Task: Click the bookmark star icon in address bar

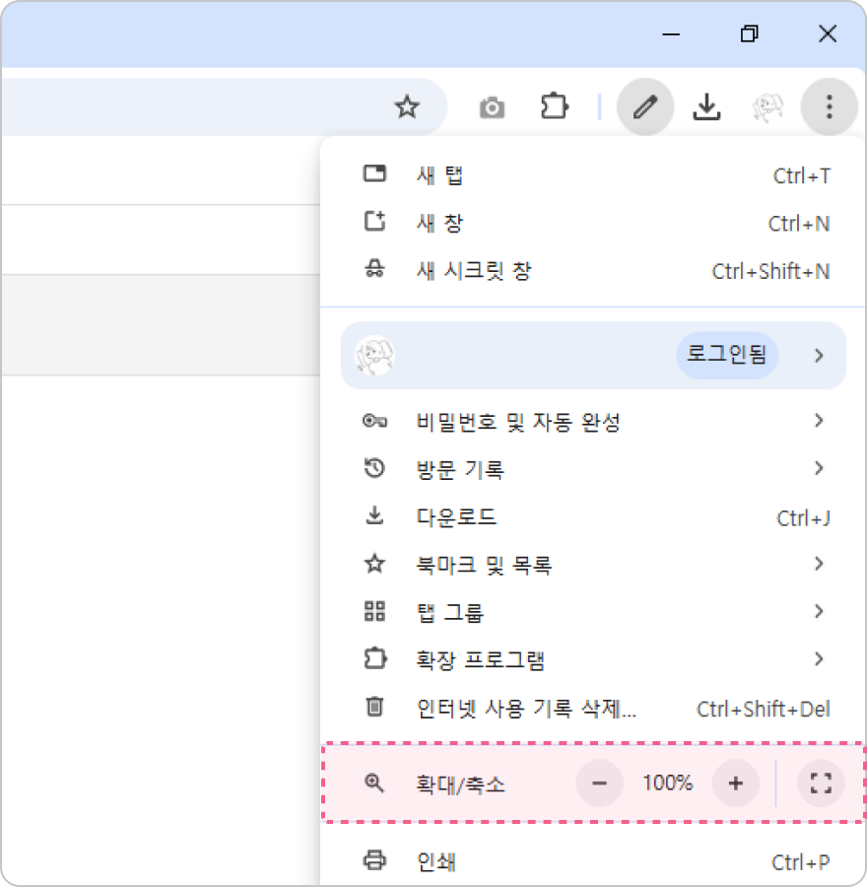Action: [407, 107]
